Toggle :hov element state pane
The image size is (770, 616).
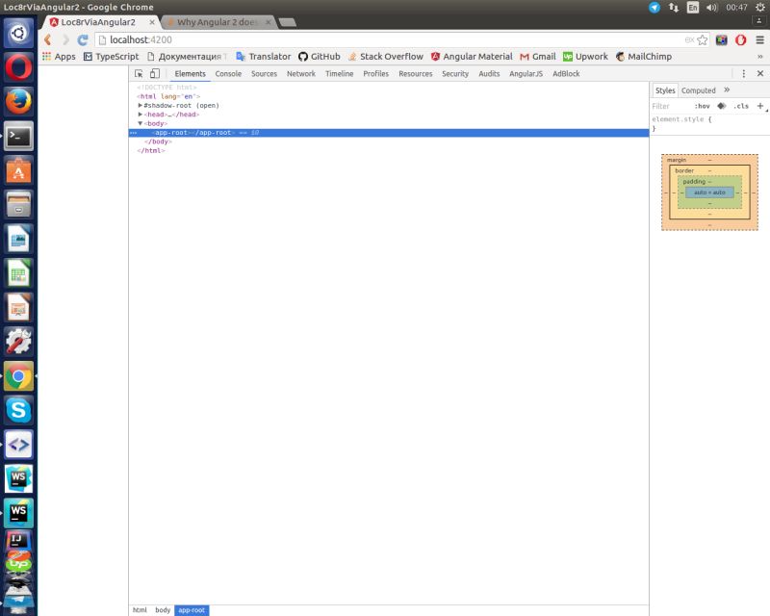click(x=704, y=105)
